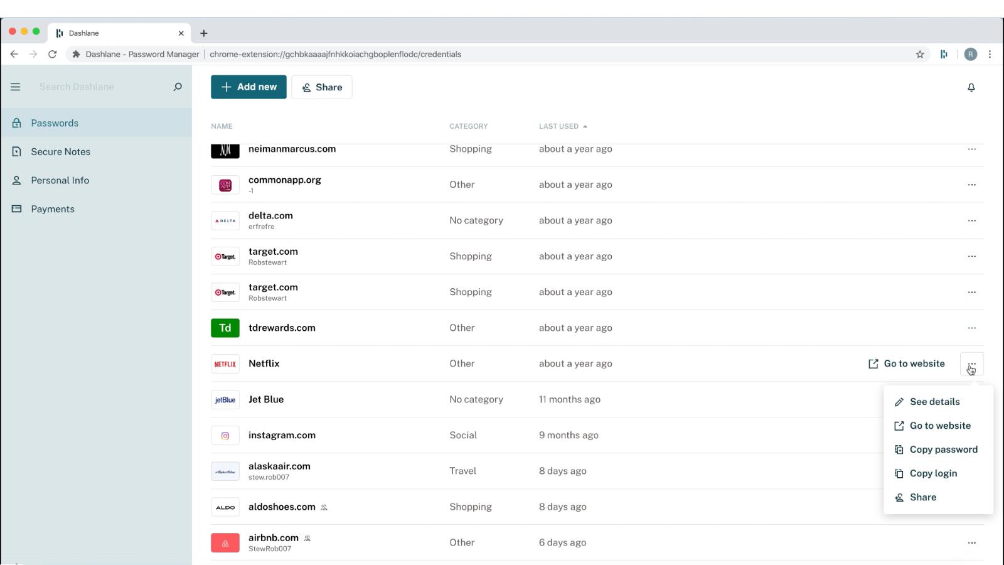The image size is (1004, 565).
Task: Open the Jet Blue entry
Action: pyautogui.click(x=266, y=399)
